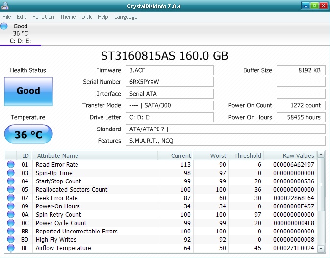Image resolution: width=330 pixels, height=258 pixels.
Task: Click the attribute list scrollbar thumb
Action: point(321,184)
